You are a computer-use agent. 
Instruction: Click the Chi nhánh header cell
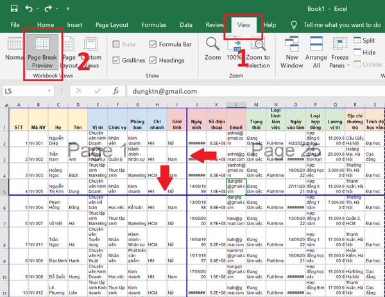coord(157,119)
